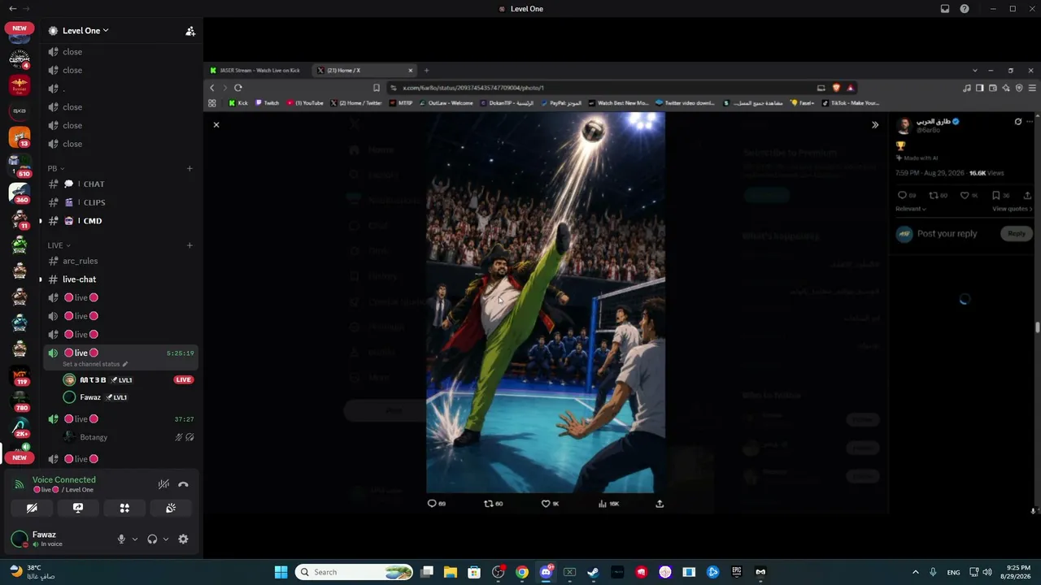Open the live-chat channel

coord(120,279)
